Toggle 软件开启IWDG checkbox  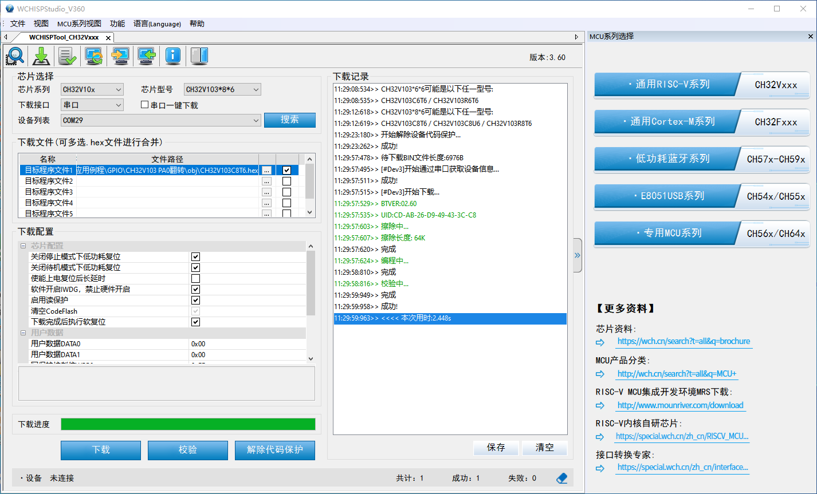[195, 290]
